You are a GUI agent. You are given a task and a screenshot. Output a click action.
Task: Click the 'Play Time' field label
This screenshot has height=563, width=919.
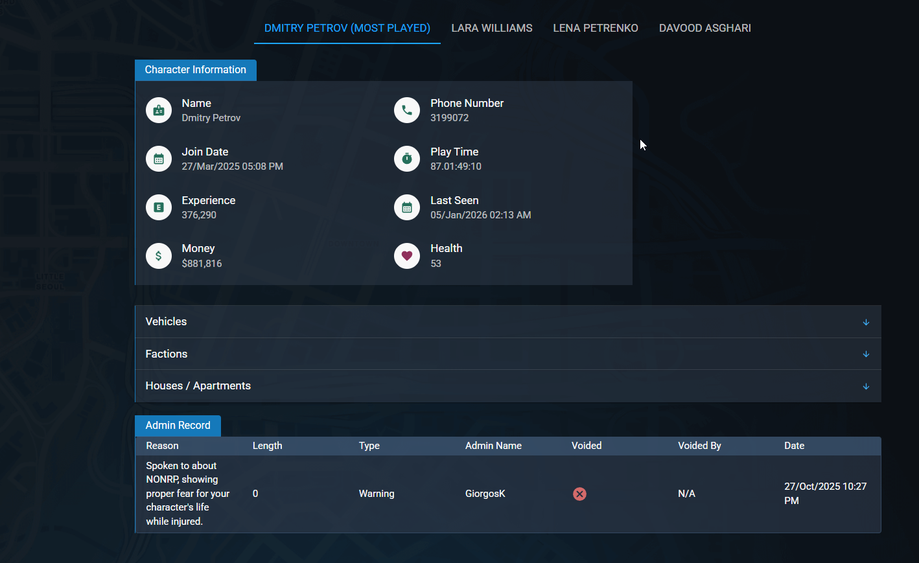pyautogui.click(x=454, y=152)
